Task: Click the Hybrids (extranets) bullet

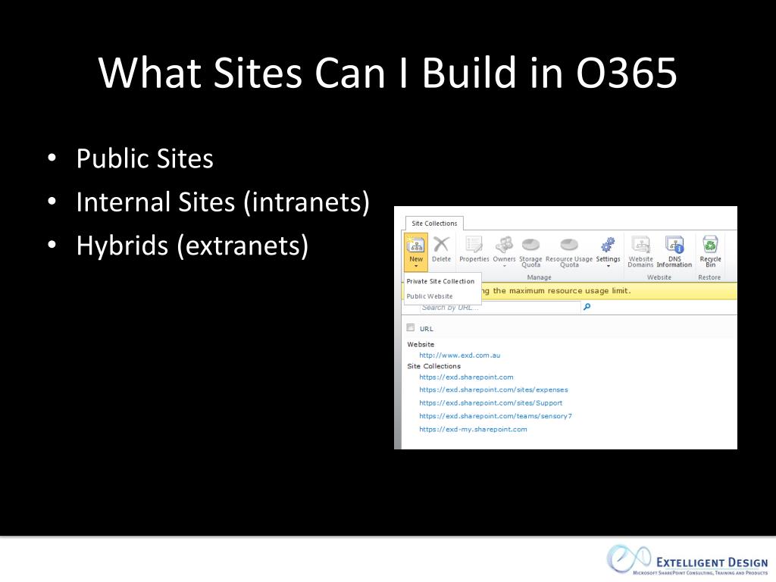Action: tap(192, 246)
